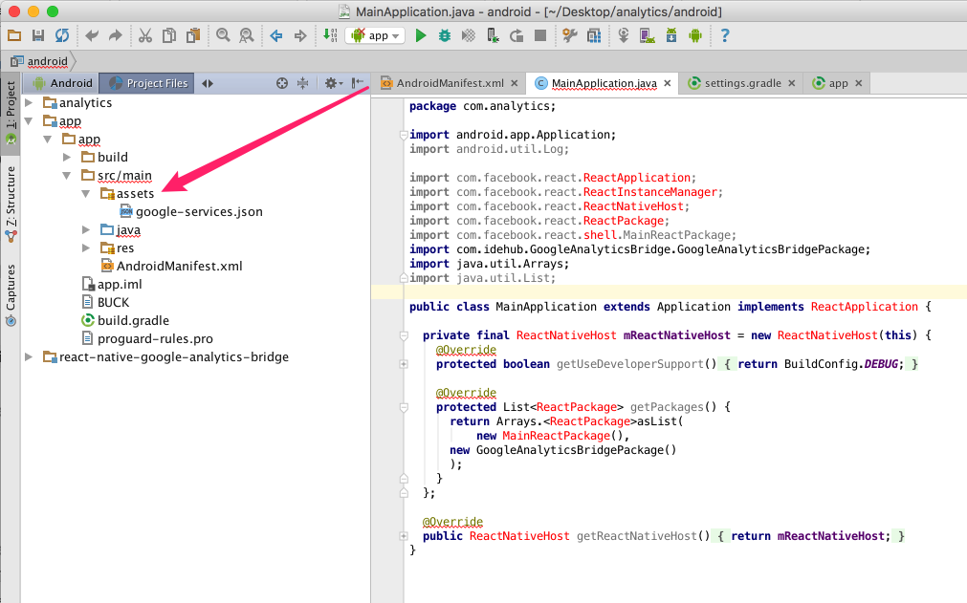Collapse the top-level app folder
Viewport: 967px width, 603px height.
(x=29, y=120)
